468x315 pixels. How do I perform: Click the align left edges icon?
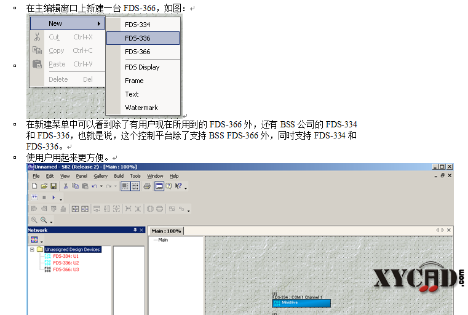(x=34, y=209)
